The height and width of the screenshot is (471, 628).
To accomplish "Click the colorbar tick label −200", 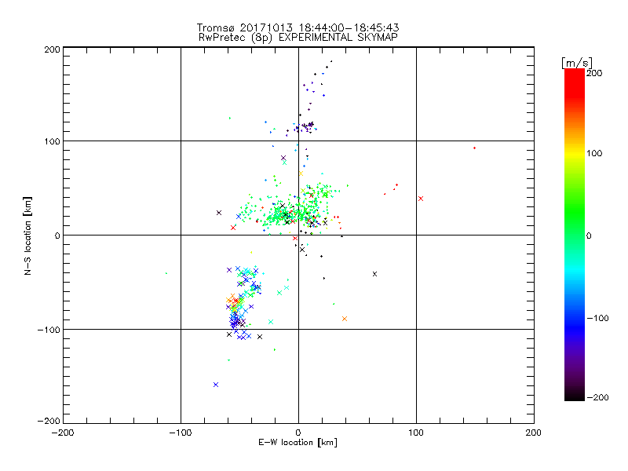I will pyautogui.click(x=597, y=397).
